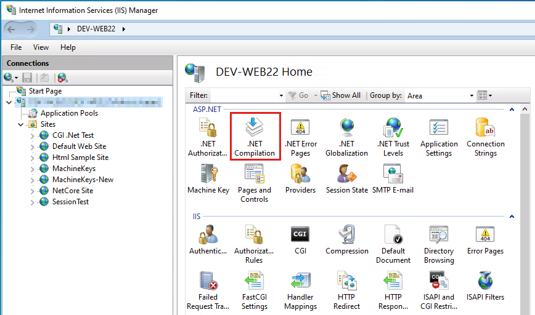Click the Show All button
Screen dimensions: 535x315
point(341,95)
